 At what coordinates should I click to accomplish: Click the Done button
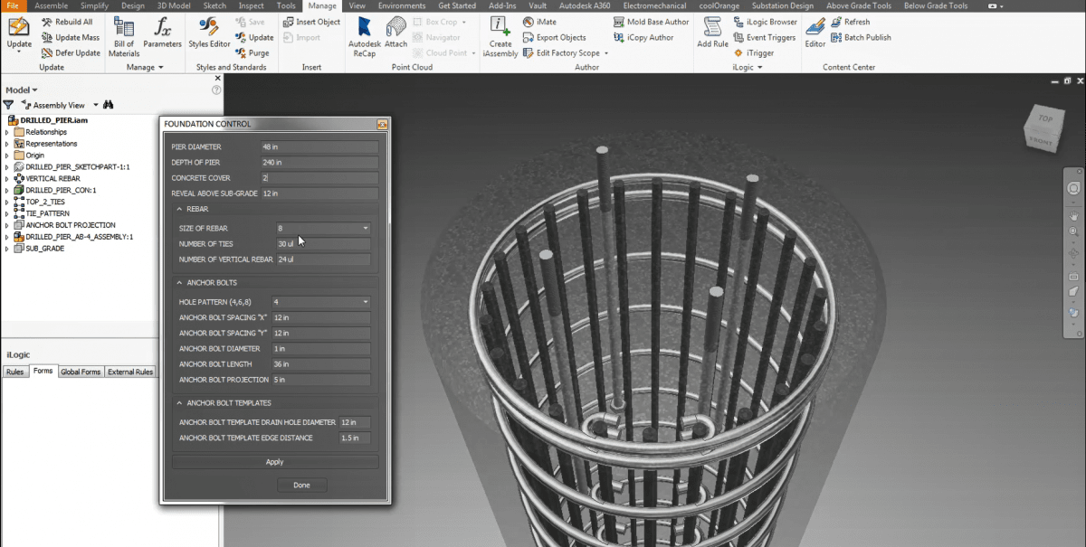tap(301, 486)
